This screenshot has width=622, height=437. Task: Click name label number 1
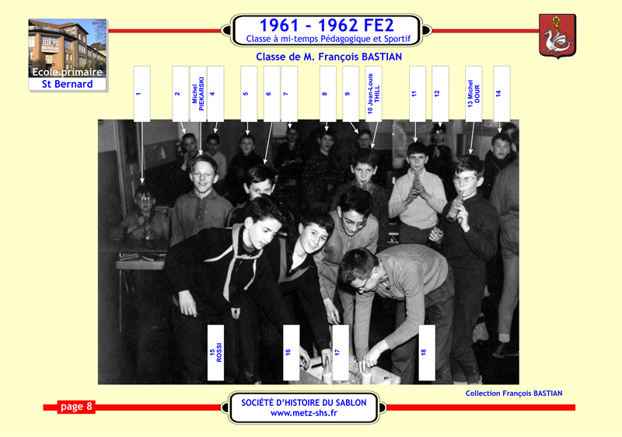point(142,94)
